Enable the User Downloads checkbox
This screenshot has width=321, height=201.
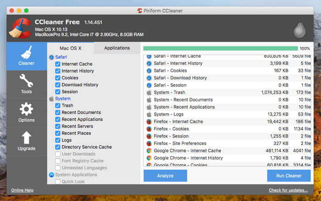[x=58, y=154]
